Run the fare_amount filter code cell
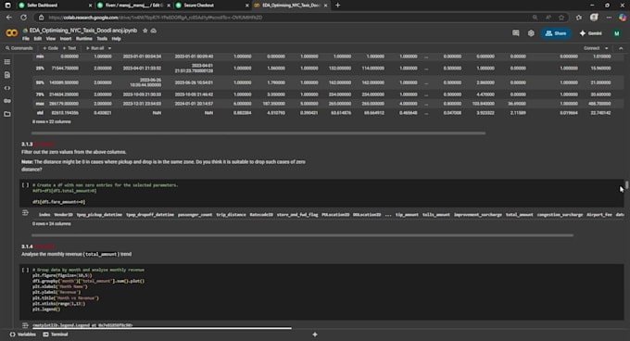Screen dimensions: 630x341 pyautogui.click(x=25, y=185)
